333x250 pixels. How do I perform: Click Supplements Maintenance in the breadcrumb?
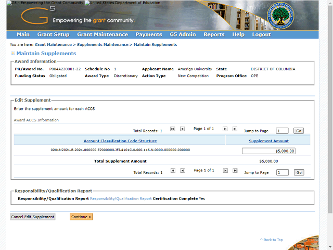coord(103,45)
